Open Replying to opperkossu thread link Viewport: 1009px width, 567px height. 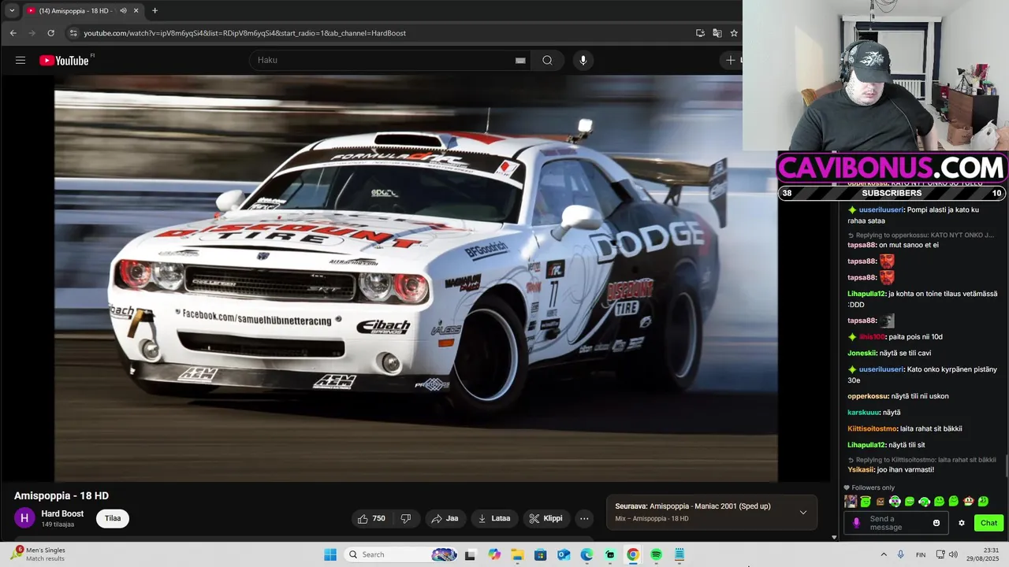click(x=922, y=235)
